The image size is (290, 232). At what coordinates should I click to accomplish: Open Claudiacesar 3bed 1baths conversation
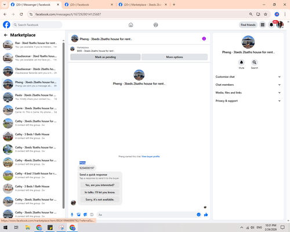tap(31, 58)
